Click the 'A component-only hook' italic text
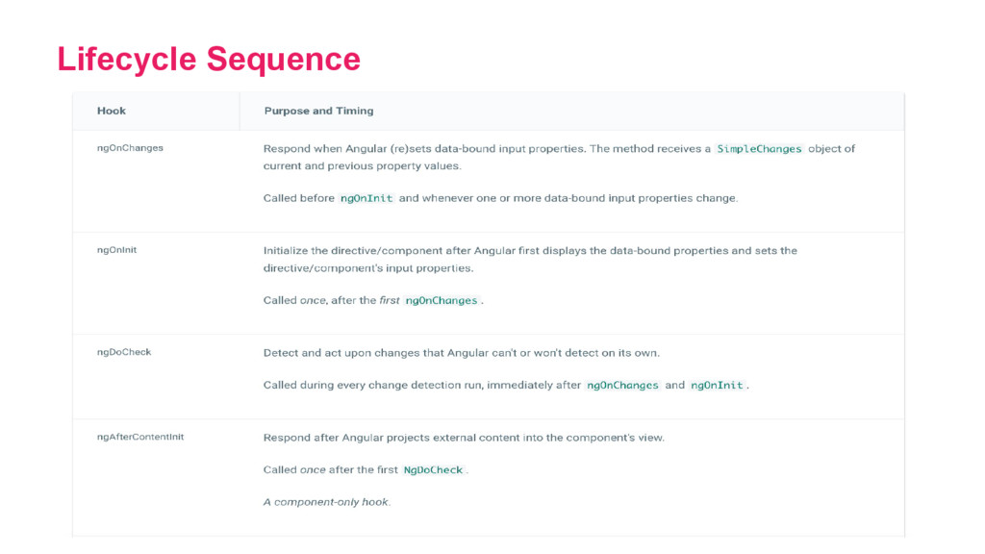 pyautogui.click(x=327, y=502)
